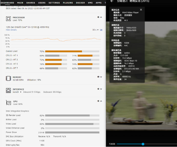
Task: Open the Settings tab
Action: tap(54, 3)
